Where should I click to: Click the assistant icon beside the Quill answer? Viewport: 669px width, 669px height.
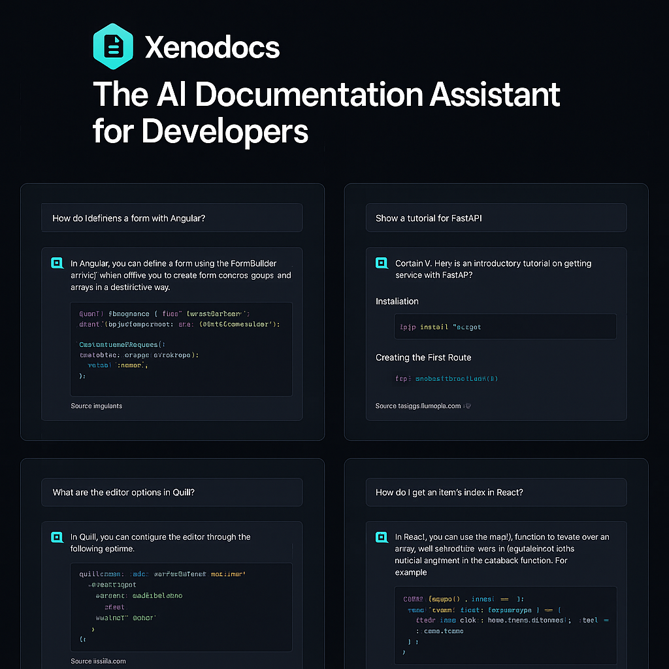click(57, 537)
